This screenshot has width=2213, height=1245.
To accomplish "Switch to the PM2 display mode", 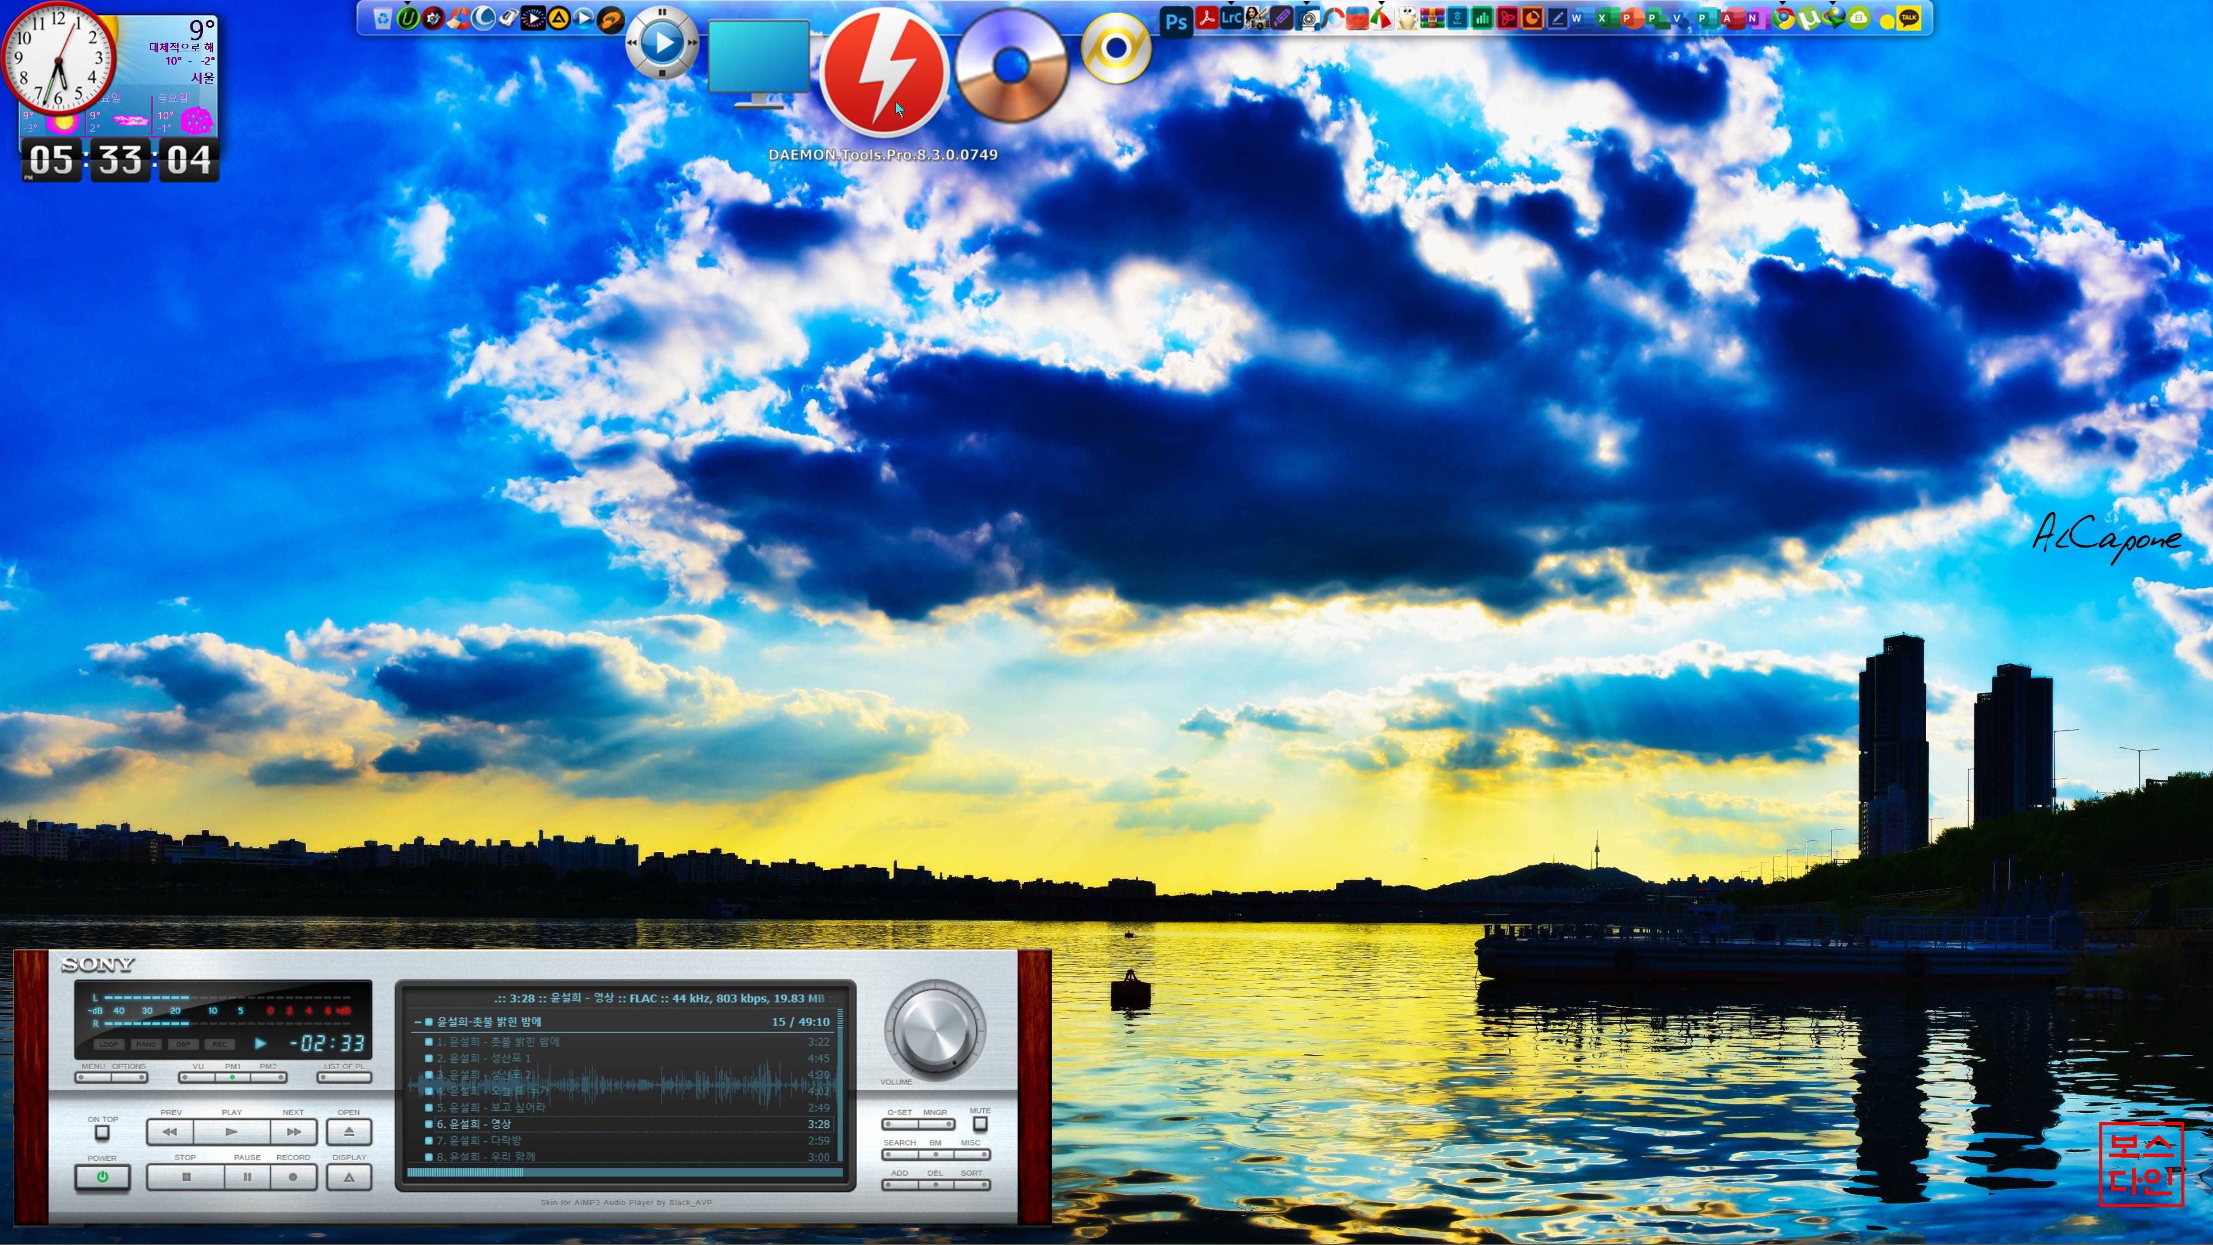I will [269, 1077].
